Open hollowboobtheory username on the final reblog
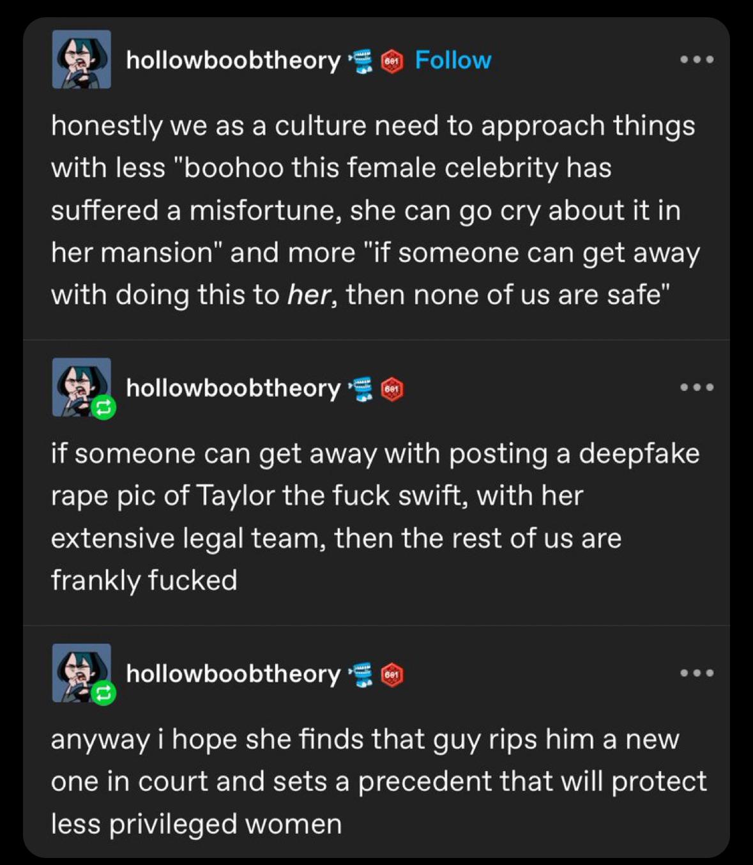Image resolution: width=753 pixels, height=865 pixels. click(x=233, y=673)
